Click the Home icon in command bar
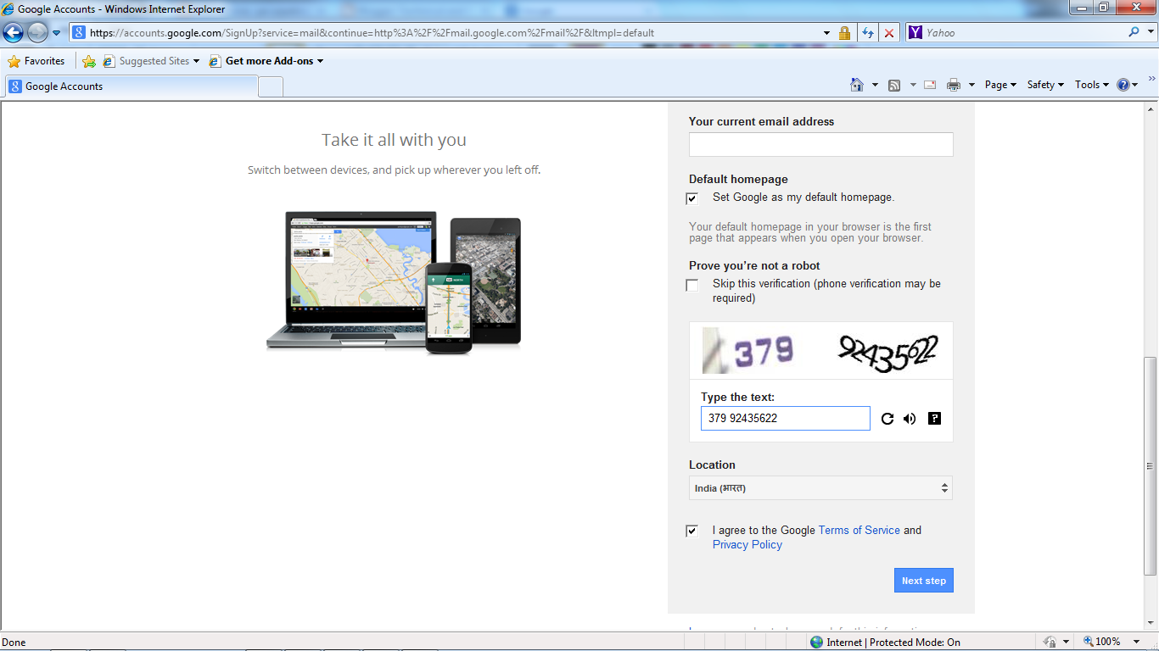1159x651 pixels. click(x=857, y=85)
